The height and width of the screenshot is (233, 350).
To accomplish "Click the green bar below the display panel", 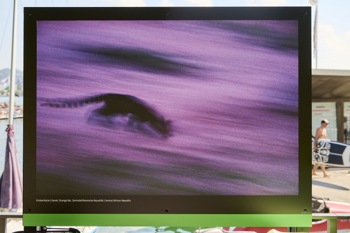I will click(x=166, y=220).
